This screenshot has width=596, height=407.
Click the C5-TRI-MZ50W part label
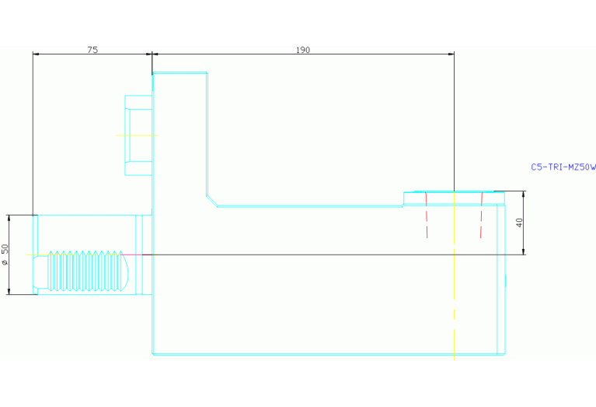click(563, 167)
